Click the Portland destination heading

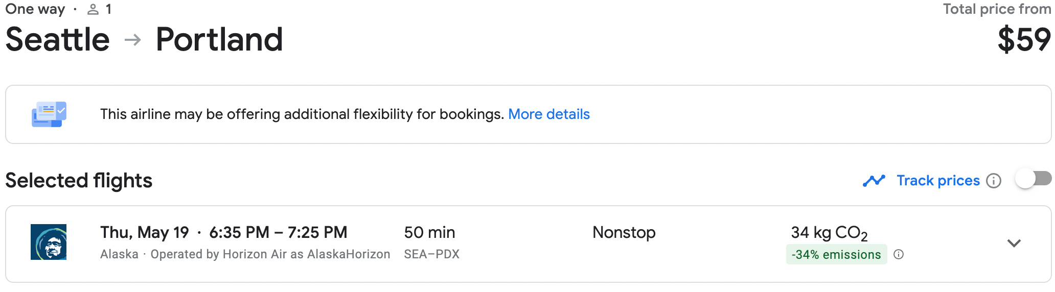point(219,39)
